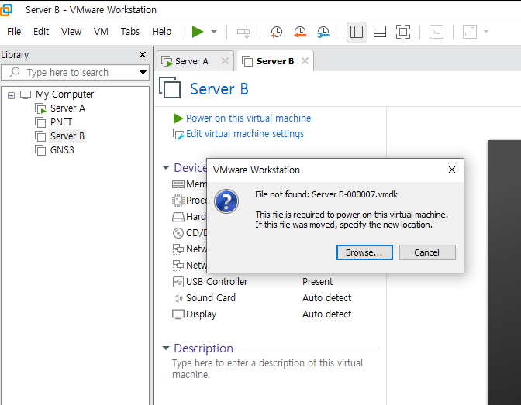521x405 pixels.
Task: Take a snapshot using clock-plus icon
Action: [x=276, y=32]
